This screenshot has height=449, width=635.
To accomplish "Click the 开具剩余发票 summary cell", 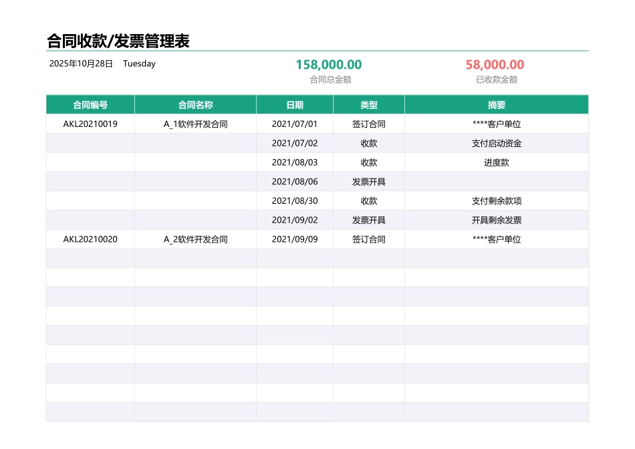I will click(x=496, y=220).
